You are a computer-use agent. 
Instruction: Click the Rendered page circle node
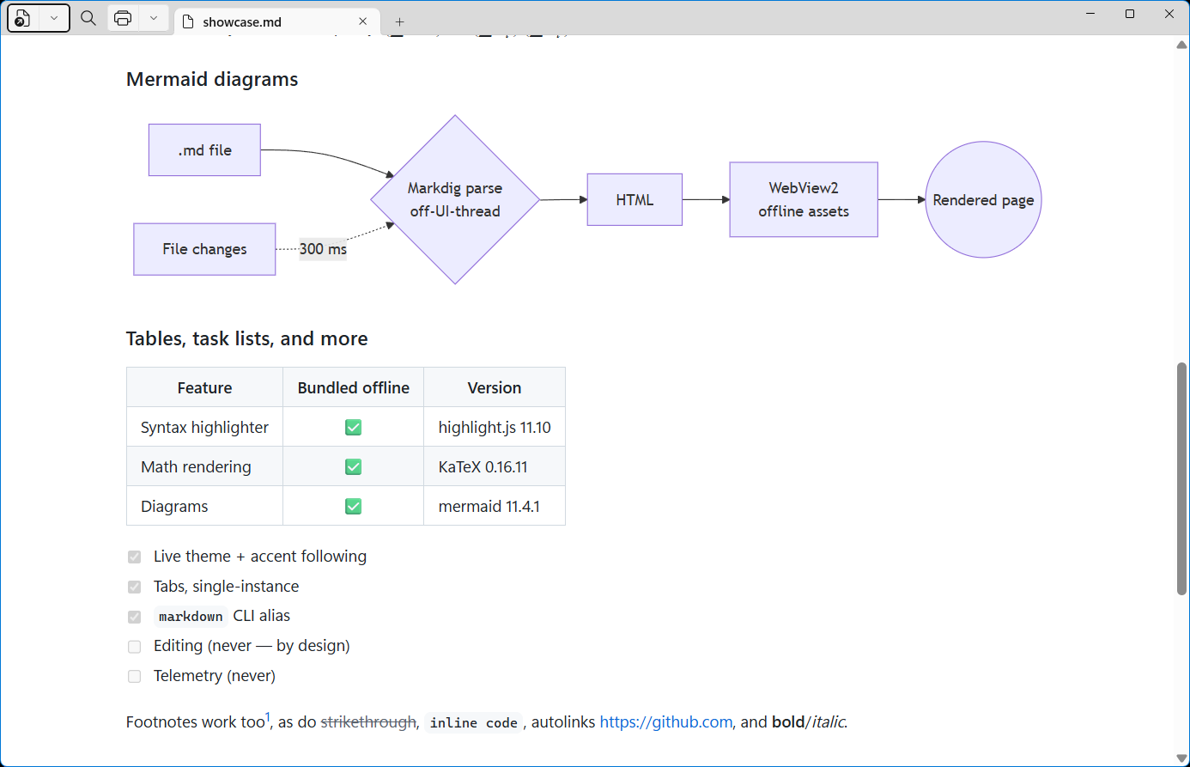click(983, 199)
